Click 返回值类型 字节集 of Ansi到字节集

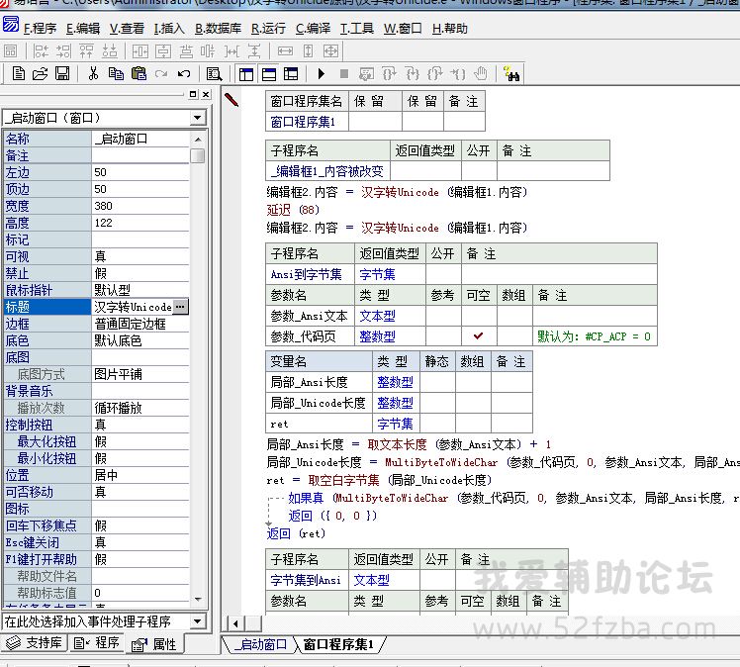coord(390,274)
